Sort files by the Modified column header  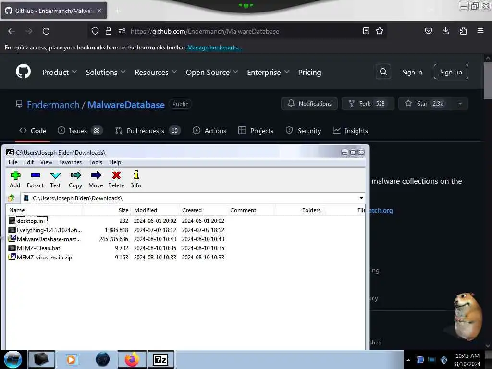(x=155, y=210)
